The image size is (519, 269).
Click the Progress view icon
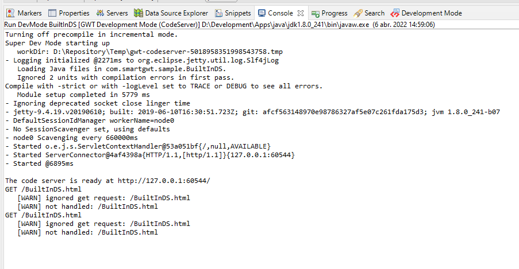(x=316, y=13)
